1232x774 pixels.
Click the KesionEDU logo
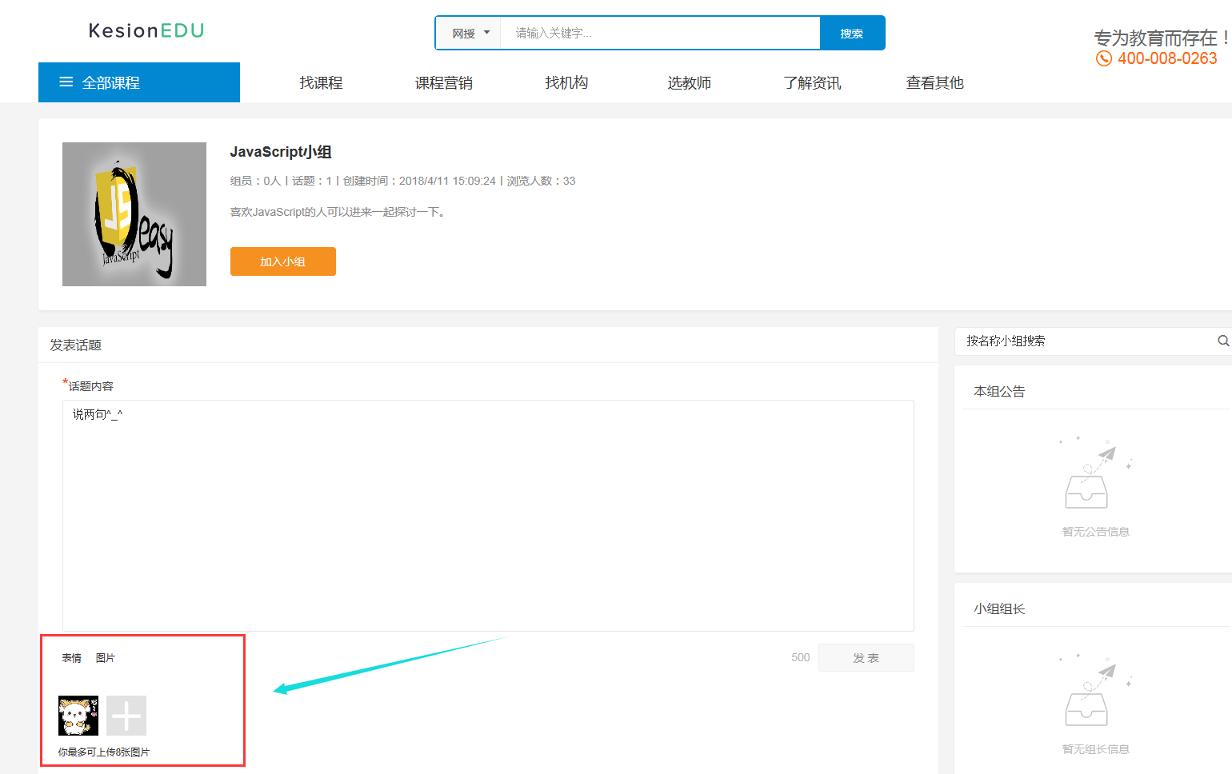click(x=146, y=30)
